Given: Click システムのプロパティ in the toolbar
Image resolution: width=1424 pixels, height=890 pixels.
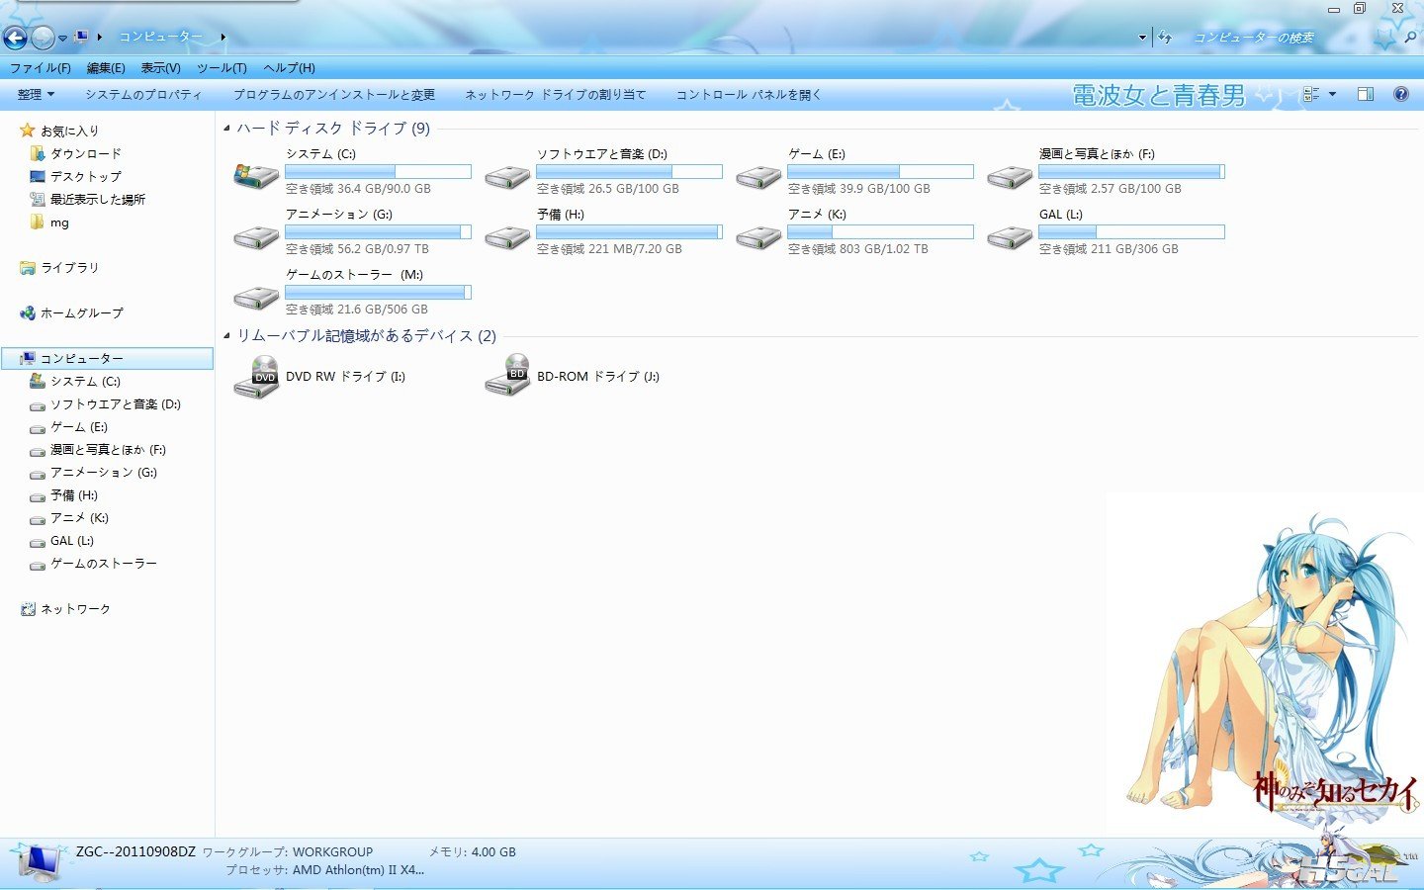Looking at the screenshot, I should (x=143, y=95).
